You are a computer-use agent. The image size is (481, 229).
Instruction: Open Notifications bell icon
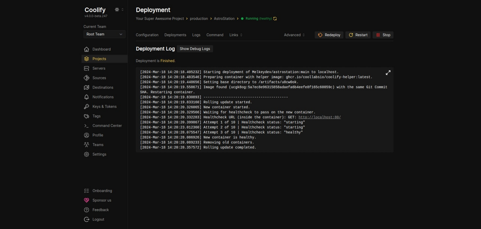pos(87,97)
